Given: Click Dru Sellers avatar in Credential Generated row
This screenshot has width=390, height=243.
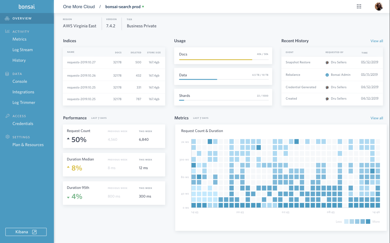Looking at the screenshot, I should [x=327, y=87].
